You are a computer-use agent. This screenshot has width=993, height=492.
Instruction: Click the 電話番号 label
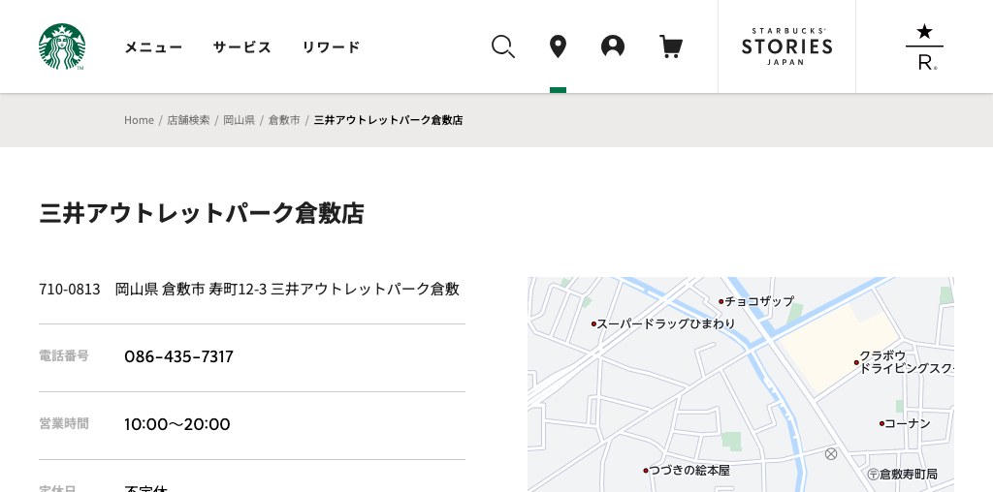coord(64,355)
